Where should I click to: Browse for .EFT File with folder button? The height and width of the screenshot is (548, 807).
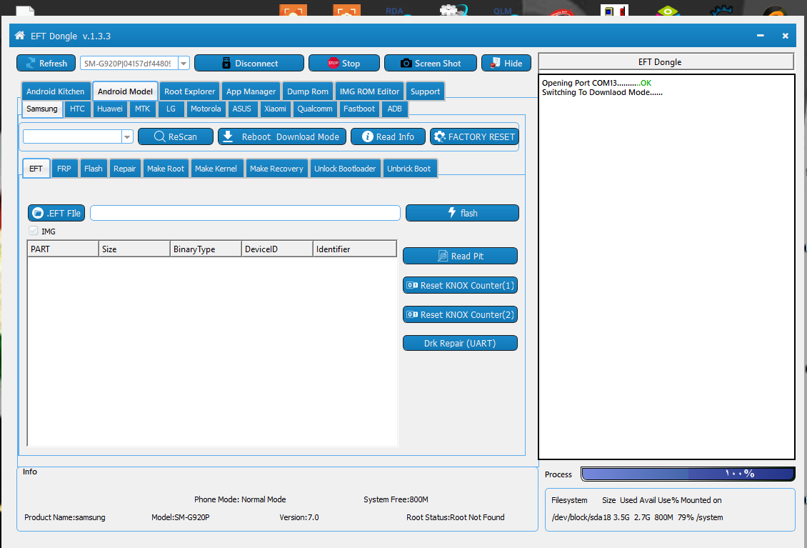click(x=56, y=213)
